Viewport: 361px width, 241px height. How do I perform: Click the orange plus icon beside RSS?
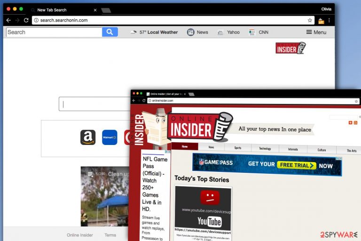pyautogui.click(x=350, y=123)
